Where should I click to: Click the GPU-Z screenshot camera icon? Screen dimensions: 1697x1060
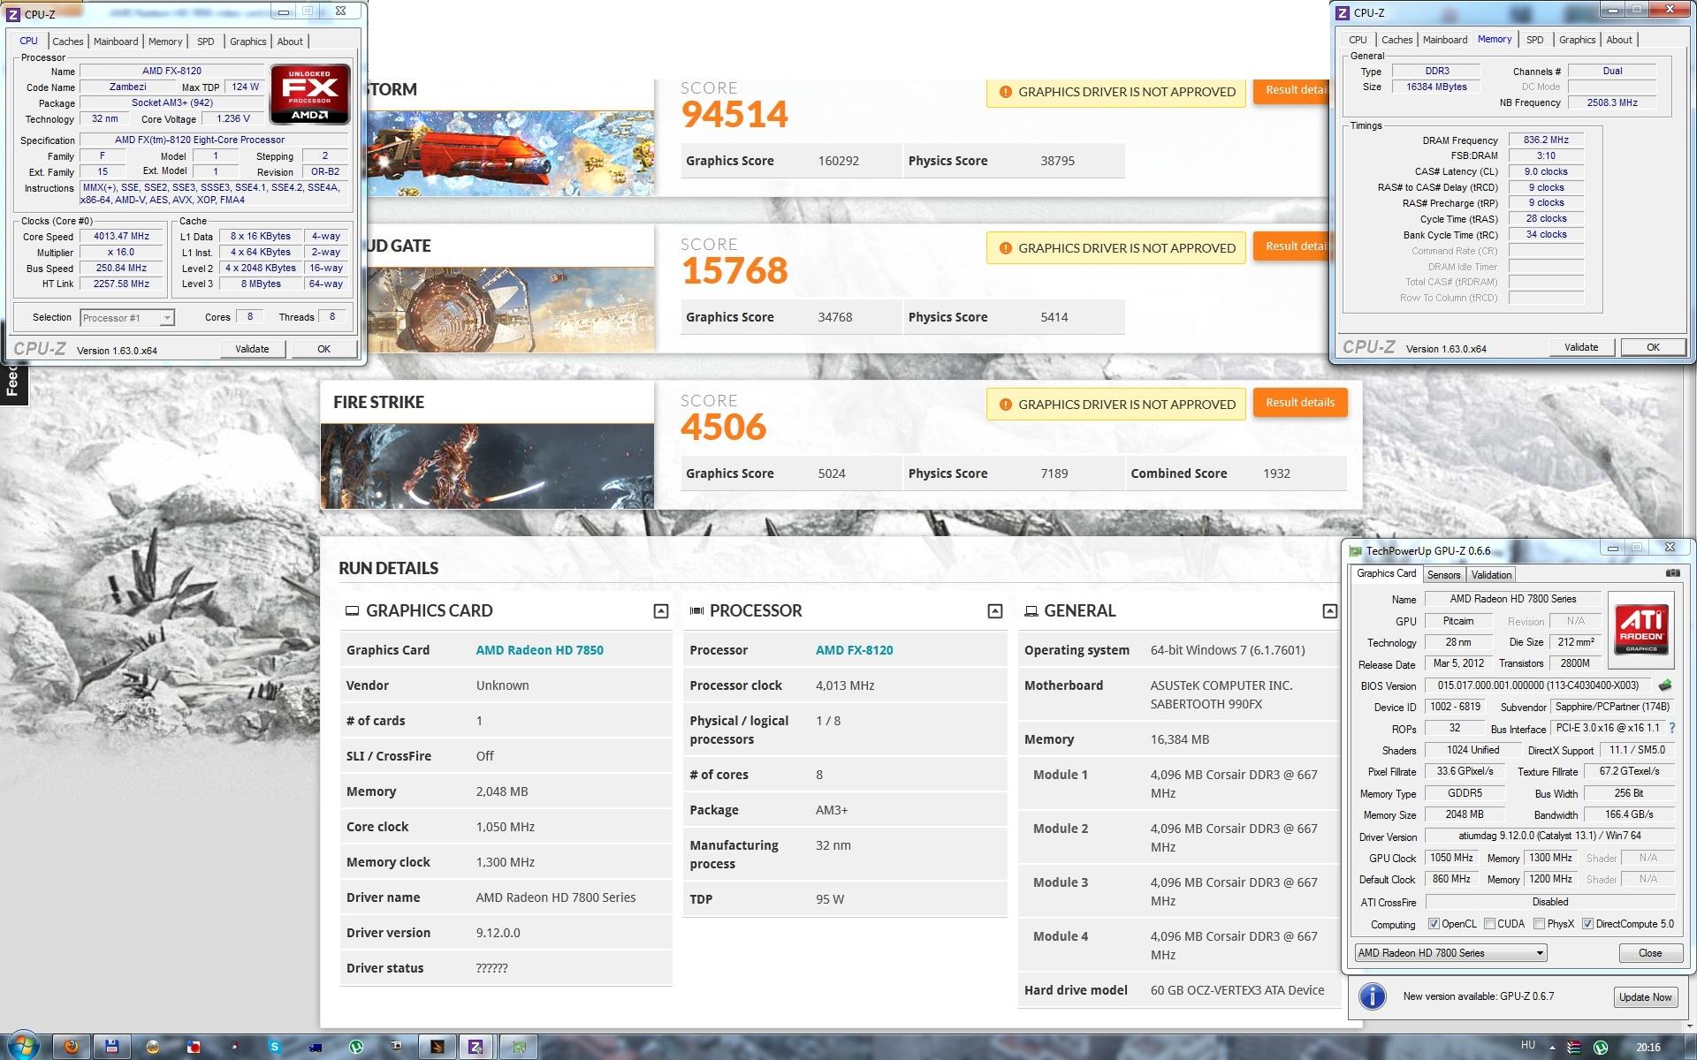[1672, 573]
